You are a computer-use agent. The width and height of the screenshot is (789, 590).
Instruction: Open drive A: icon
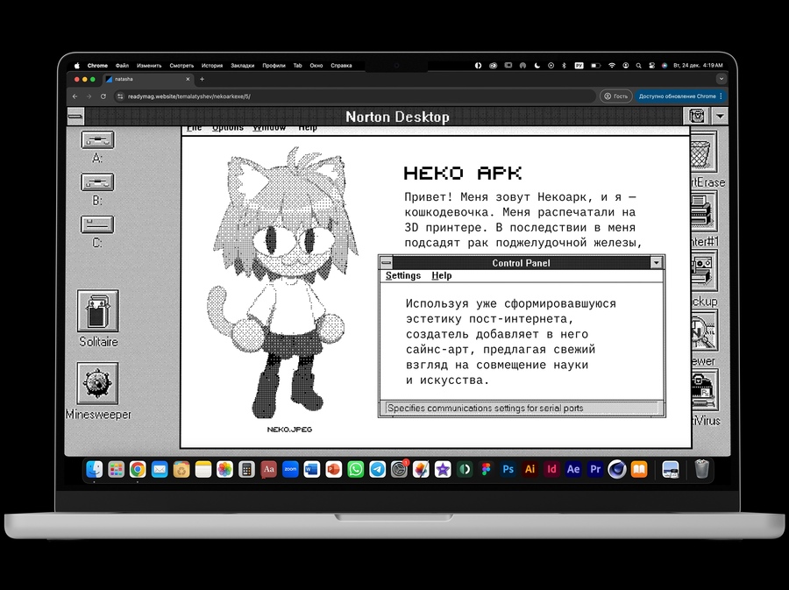click(96, 139)
